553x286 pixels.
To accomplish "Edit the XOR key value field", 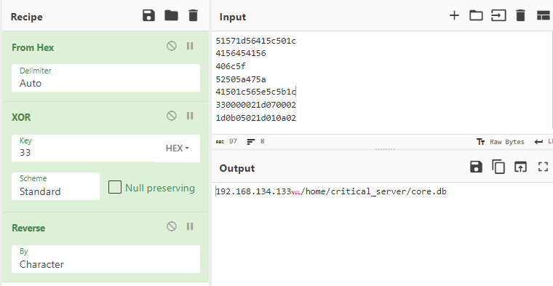I will (83, 148).
